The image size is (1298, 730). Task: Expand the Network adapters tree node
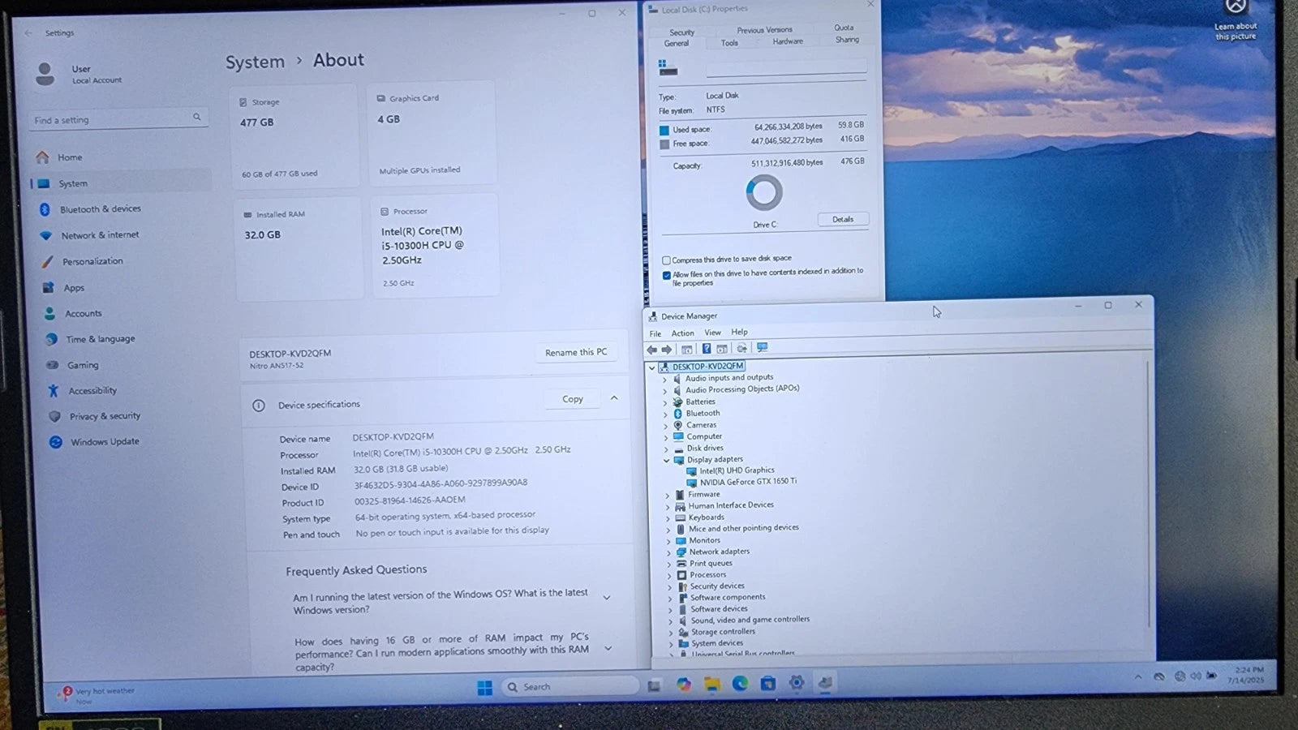(x=669, y=552)
